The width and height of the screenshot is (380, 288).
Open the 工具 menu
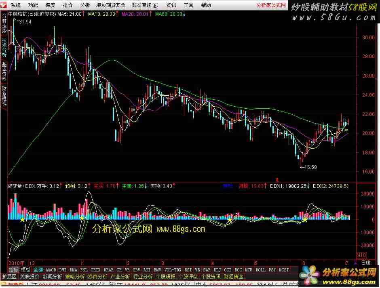pyautogui.click(x=188, y=5)
